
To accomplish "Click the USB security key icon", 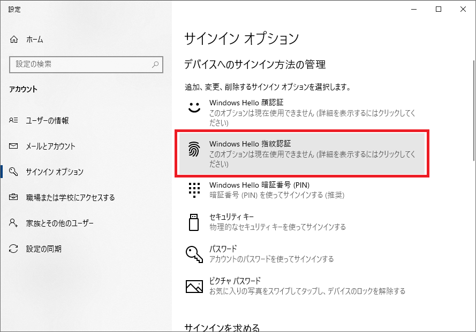I will pyautogui.click(x=194, y=222).
